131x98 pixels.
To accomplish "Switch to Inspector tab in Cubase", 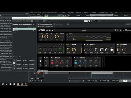I will coord(32,15).
